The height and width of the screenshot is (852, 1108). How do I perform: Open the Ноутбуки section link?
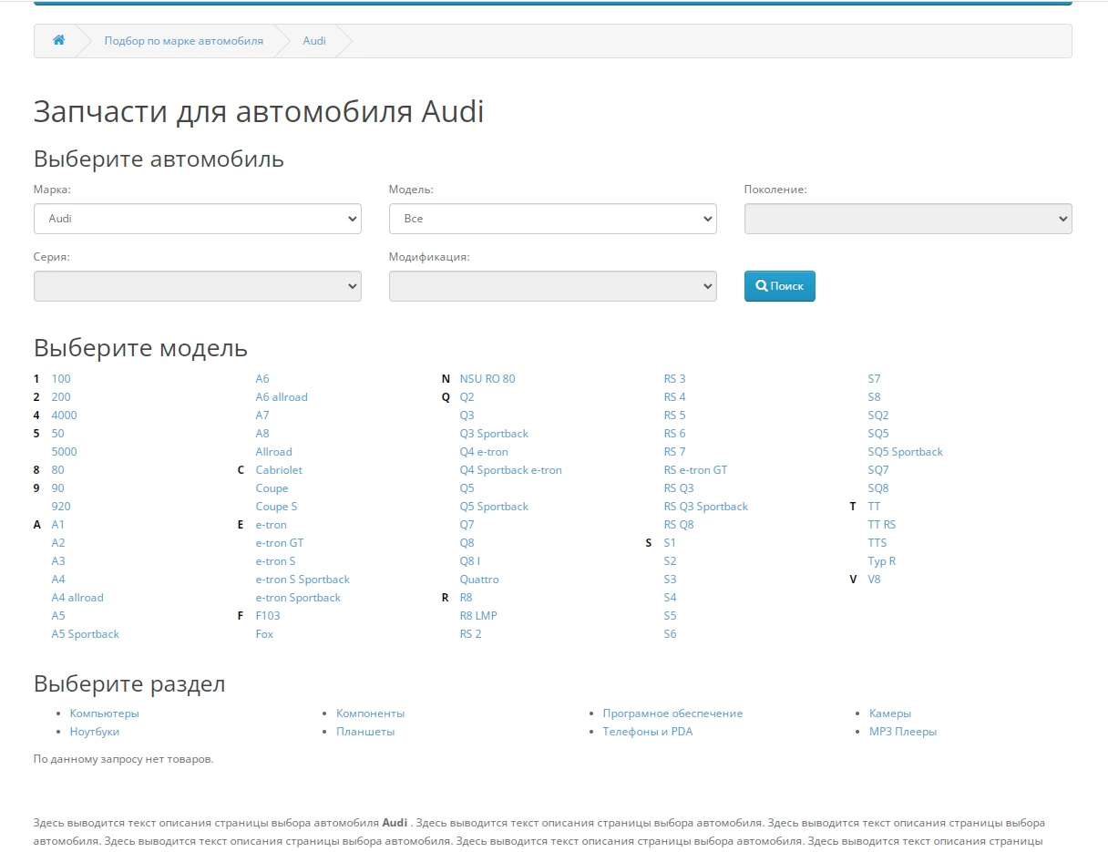(x=95, y=732)
